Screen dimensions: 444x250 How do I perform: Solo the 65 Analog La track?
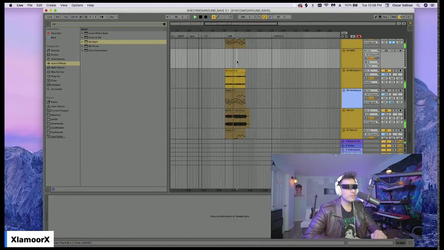(x=395, y=91)
